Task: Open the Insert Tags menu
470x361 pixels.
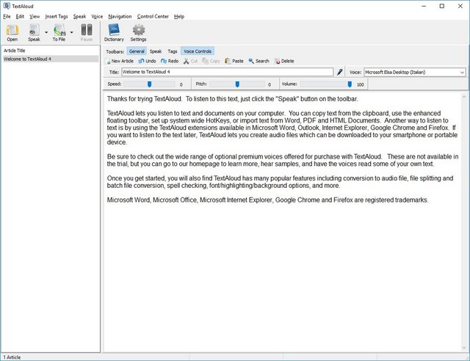Action: pyautogui.click(x=57, y=16)
